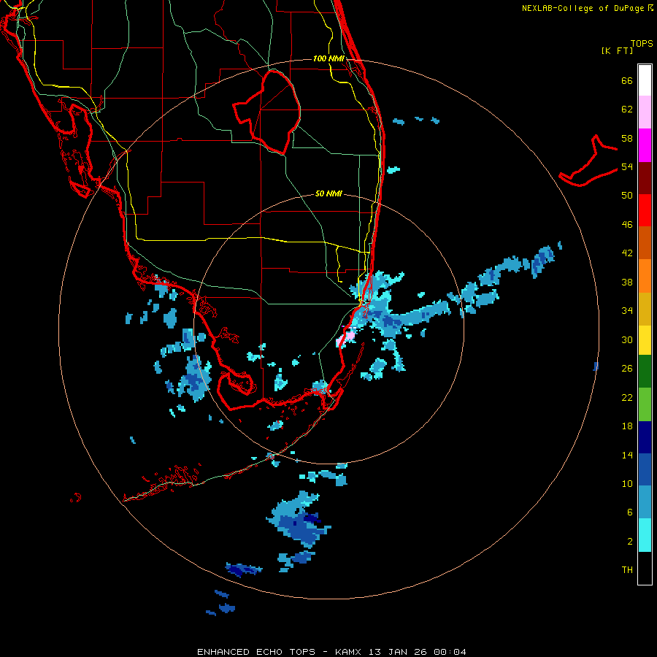Click the "TOPS" legend title
Viewport: 657px width, 657px height.
click(x=642, y=44)
